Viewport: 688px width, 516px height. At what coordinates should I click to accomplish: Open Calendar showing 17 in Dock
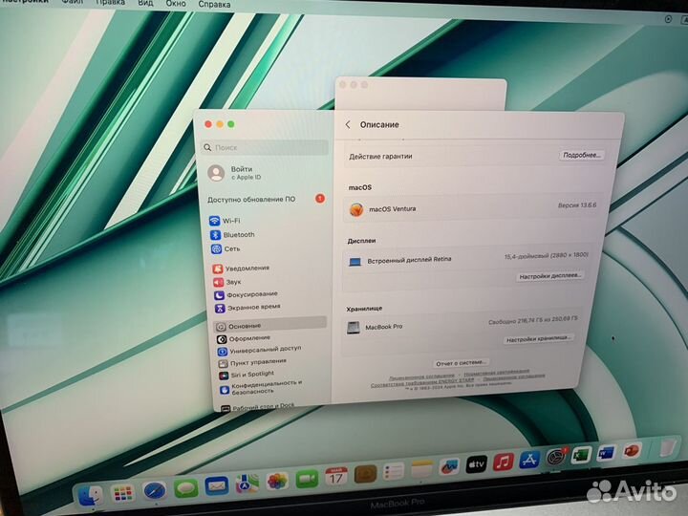(x=336, y=477)
